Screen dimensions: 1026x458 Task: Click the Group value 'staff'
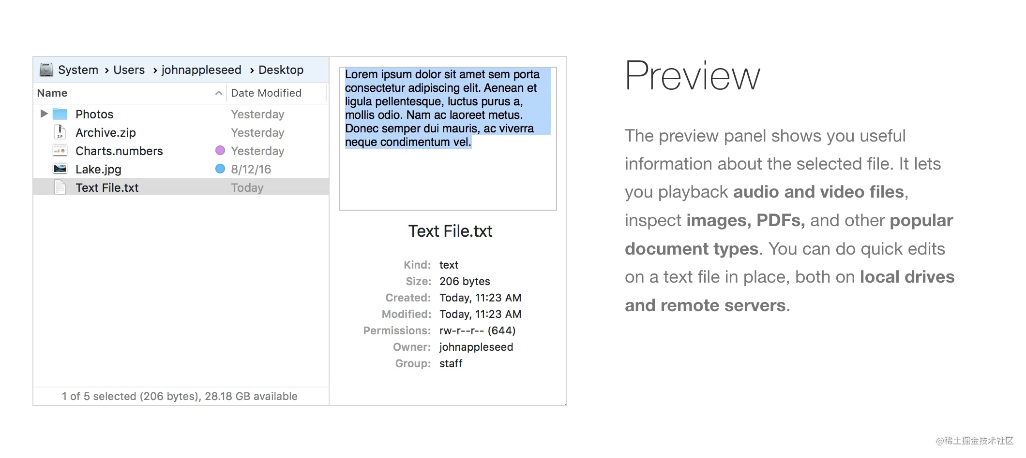[x=451, y=363]
